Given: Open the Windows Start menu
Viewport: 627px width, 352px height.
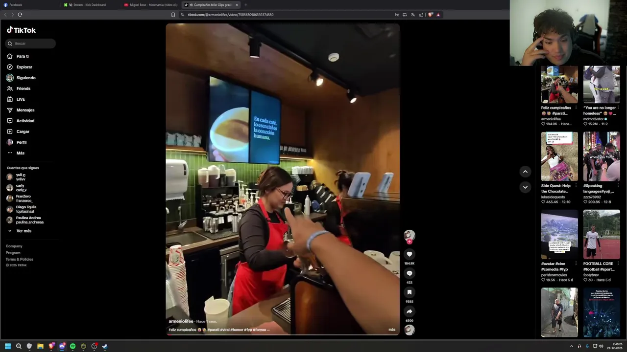Looking at the screenshot, I should click(x=8, y=346).
